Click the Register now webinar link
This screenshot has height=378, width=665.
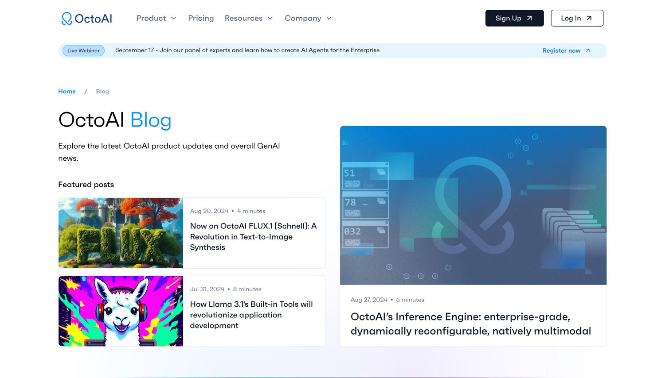561,50
